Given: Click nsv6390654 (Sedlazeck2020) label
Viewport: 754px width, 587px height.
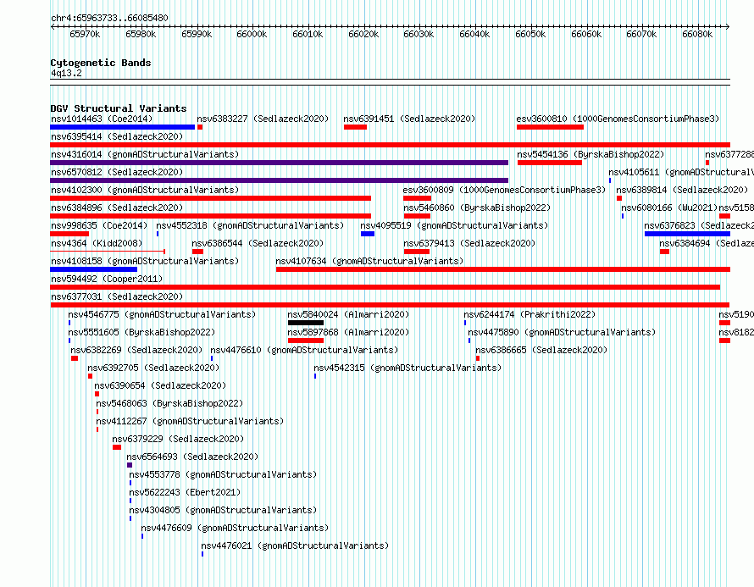Looking at the screenshot, I should tap(160, 385).
